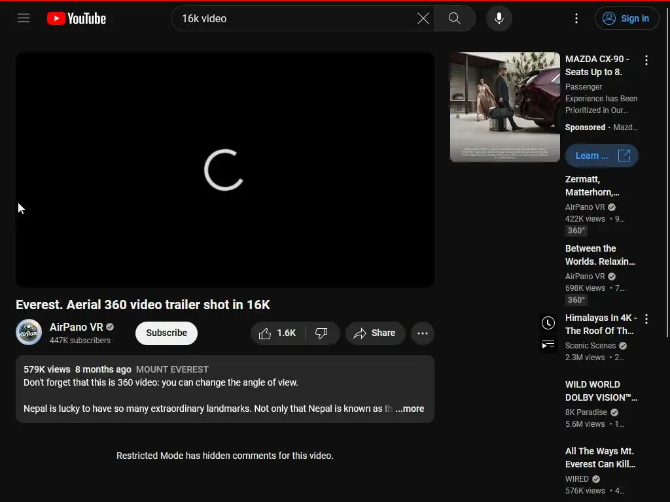Share the Everest video

tap(375, 333)
